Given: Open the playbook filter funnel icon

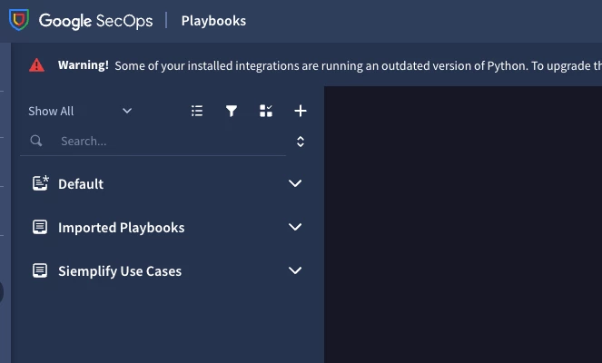Looking at the screenshot, I should 232,111.
